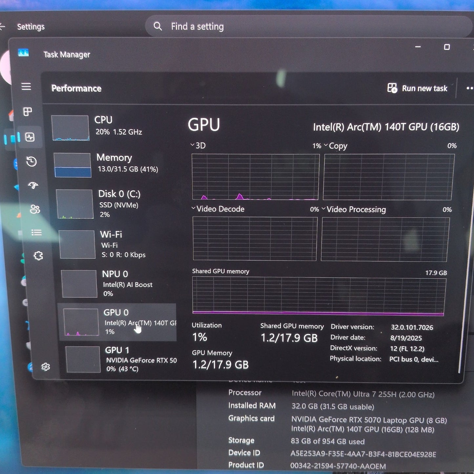Open the Details page list icon
Screen dimensions: 474x474
tap(36, 233)
